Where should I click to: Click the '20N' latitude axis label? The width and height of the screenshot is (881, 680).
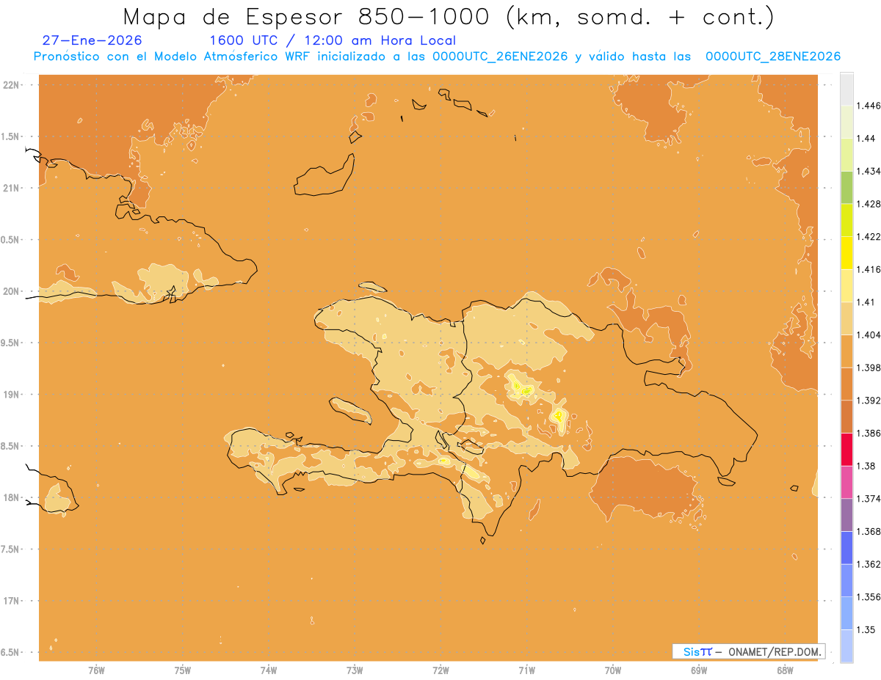12,291
